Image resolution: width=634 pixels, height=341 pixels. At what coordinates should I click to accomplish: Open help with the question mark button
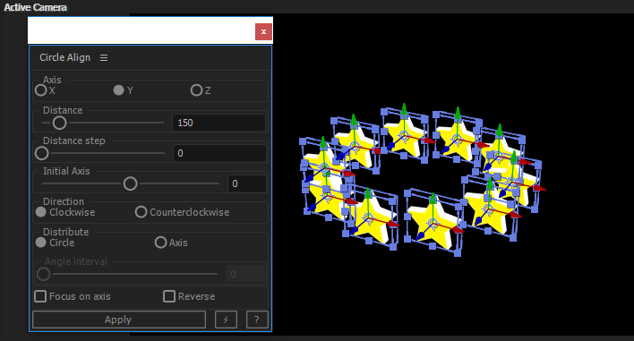pos(257,320)
